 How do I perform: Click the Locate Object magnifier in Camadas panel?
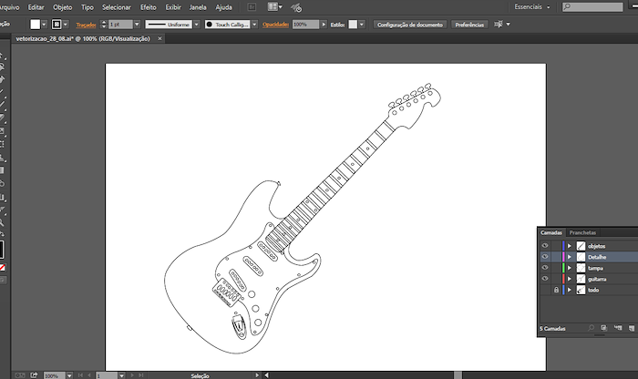click(591, 328)
